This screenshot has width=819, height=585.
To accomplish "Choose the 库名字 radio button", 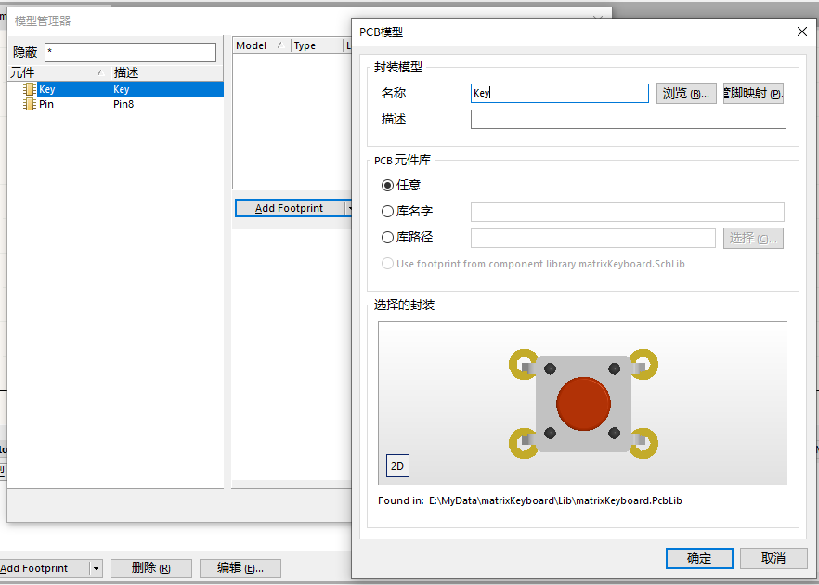I will (388, 212).
